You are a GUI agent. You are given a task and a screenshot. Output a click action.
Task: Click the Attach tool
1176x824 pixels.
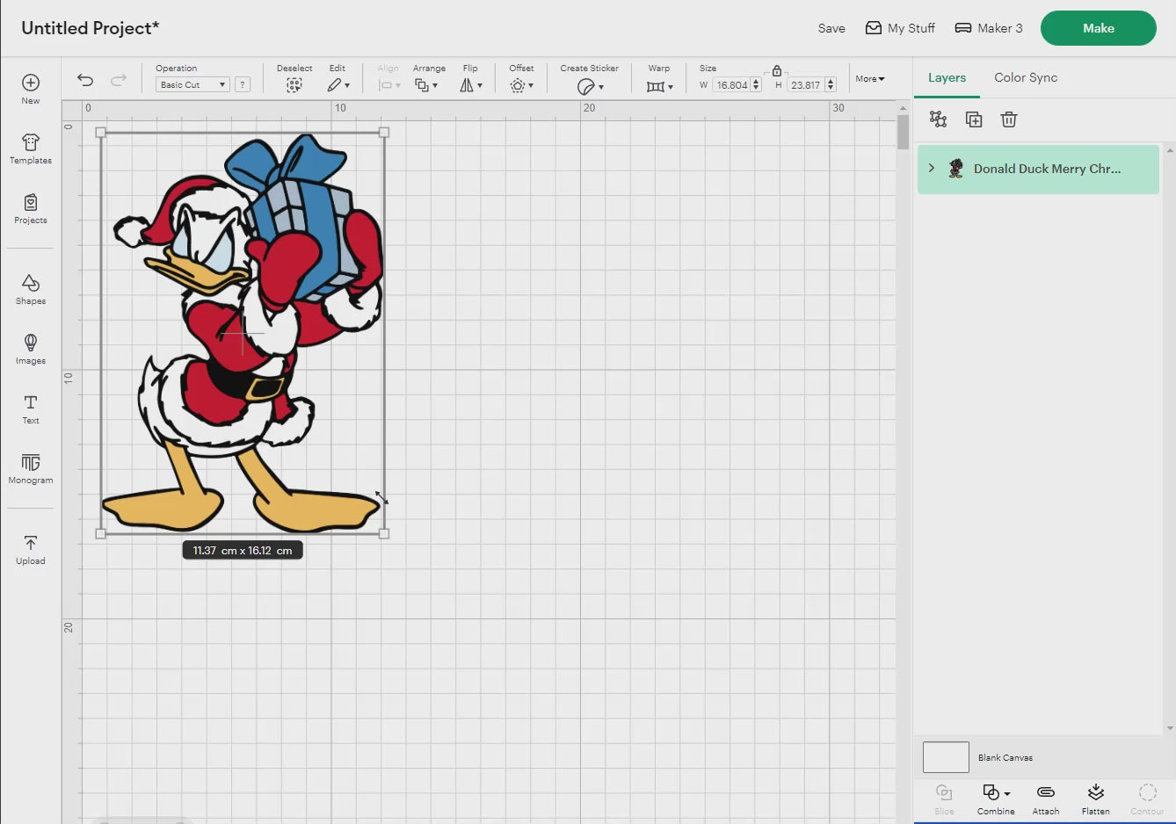click(x=1046, y=799)
